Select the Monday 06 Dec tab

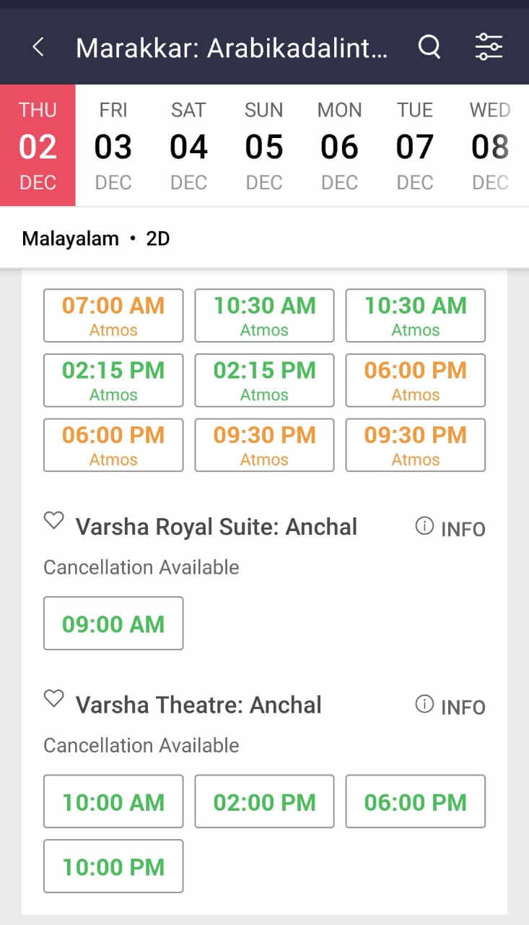click(339, 146)
